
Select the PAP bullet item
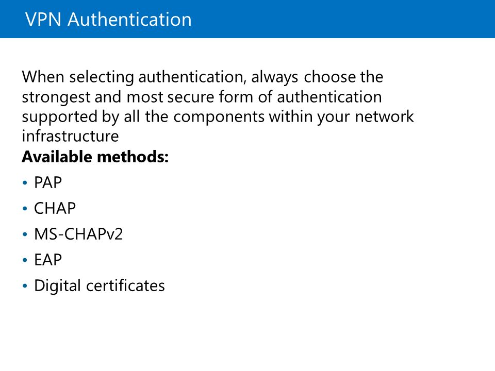click(47, 182)
